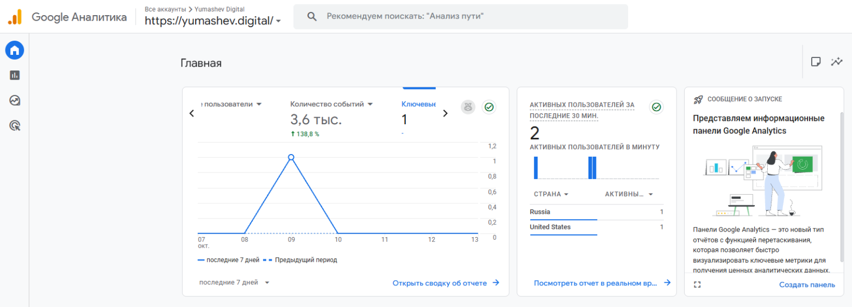The height and width of the screenshot is (307, 852).
Task: Select the 'Ключевые' metric tab
Action: 419,104
